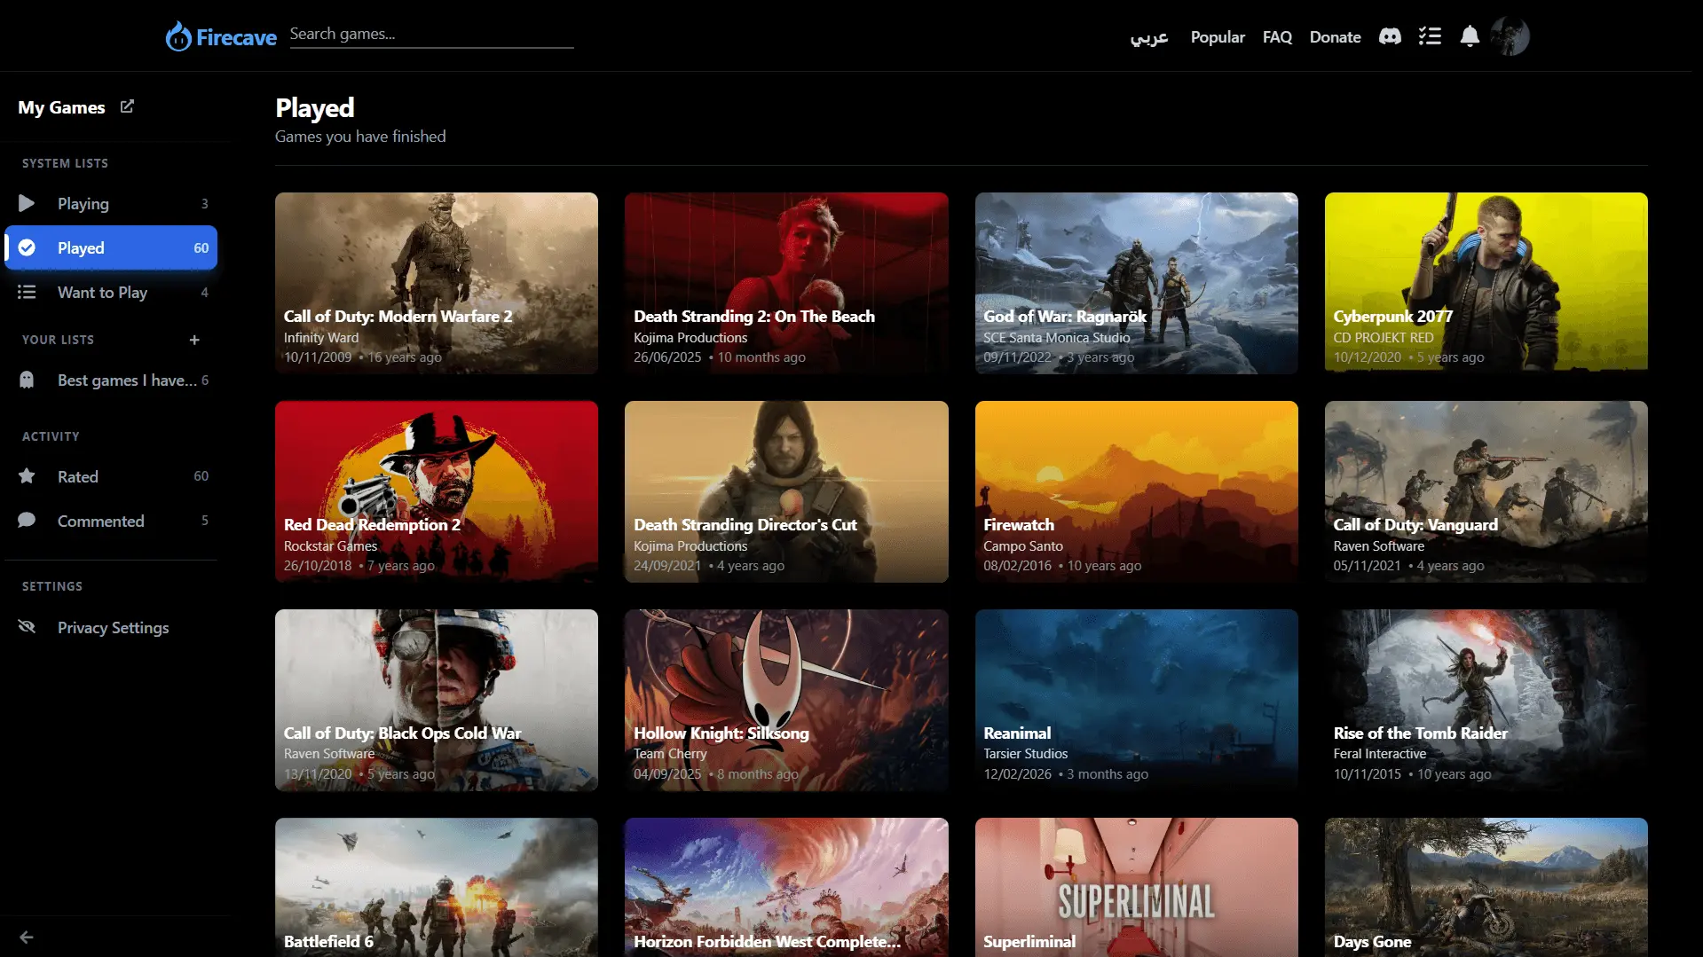Open the Popular page
The image size is (1703, 957).
pyautogui.click(x=1218, y=37)
